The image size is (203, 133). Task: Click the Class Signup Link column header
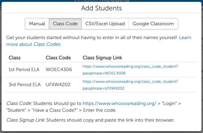tap(102, 58)
